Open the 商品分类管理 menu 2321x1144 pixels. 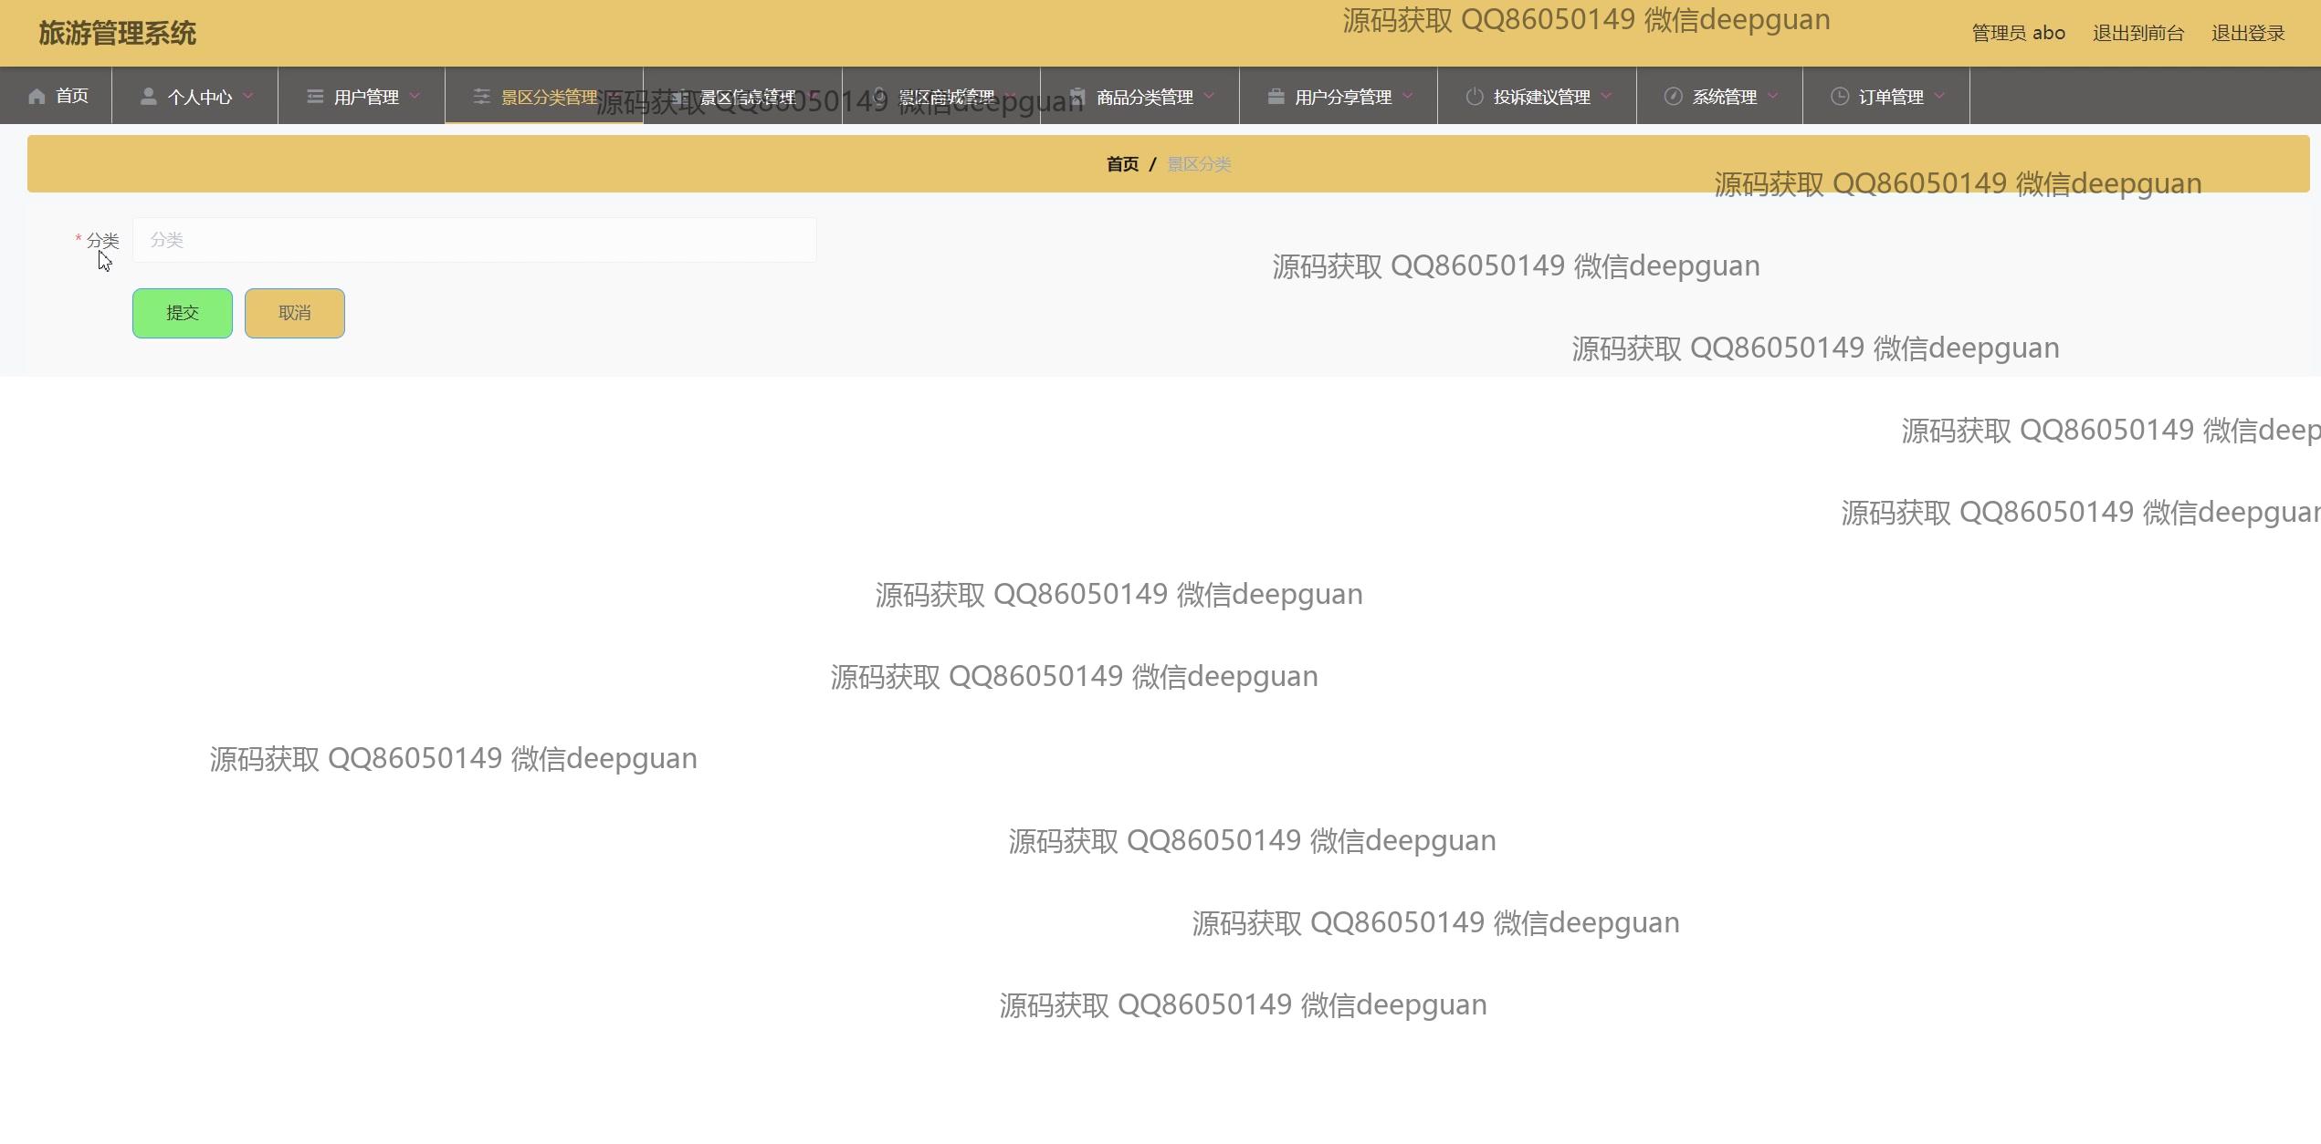click(x=1144, y=97)
